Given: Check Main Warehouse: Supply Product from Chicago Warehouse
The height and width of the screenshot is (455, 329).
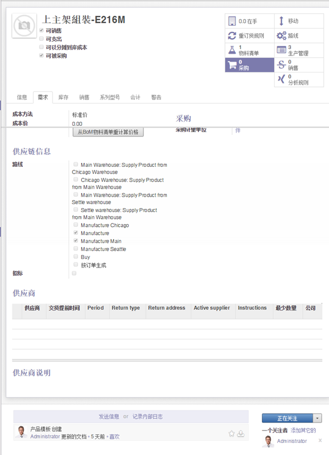Looking at the screenshot, I should (75, 164).
